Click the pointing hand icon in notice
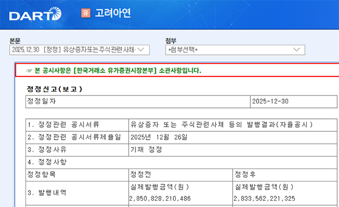Screen dimensions: 339x207 [x=29, y=71]
